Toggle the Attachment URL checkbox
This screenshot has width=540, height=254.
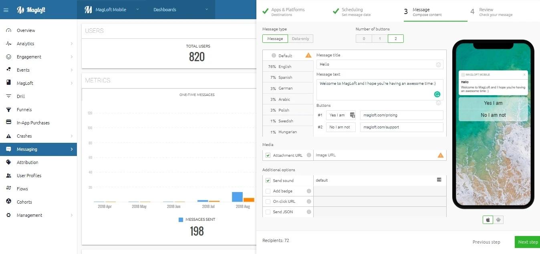[268, 155]
